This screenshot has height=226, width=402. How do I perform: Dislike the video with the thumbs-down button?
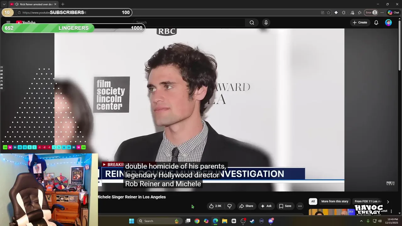(230, 206)
